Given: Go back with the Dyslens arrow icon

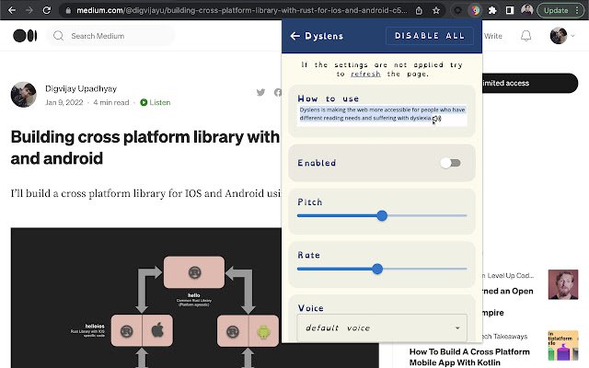Looking at the screenshot, I should pyautogui.click(x=294, y=36).
